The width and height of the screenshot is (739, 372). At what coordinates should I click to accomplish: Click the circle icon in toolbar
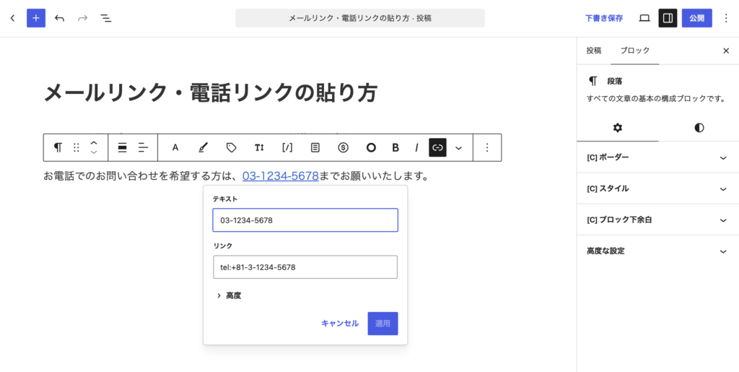pos(371,147)
